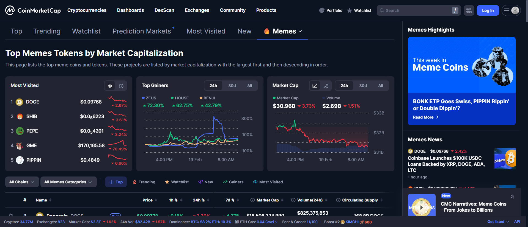
Task: Click the info icon beside Market Cap column
Action: pos(252,200)
